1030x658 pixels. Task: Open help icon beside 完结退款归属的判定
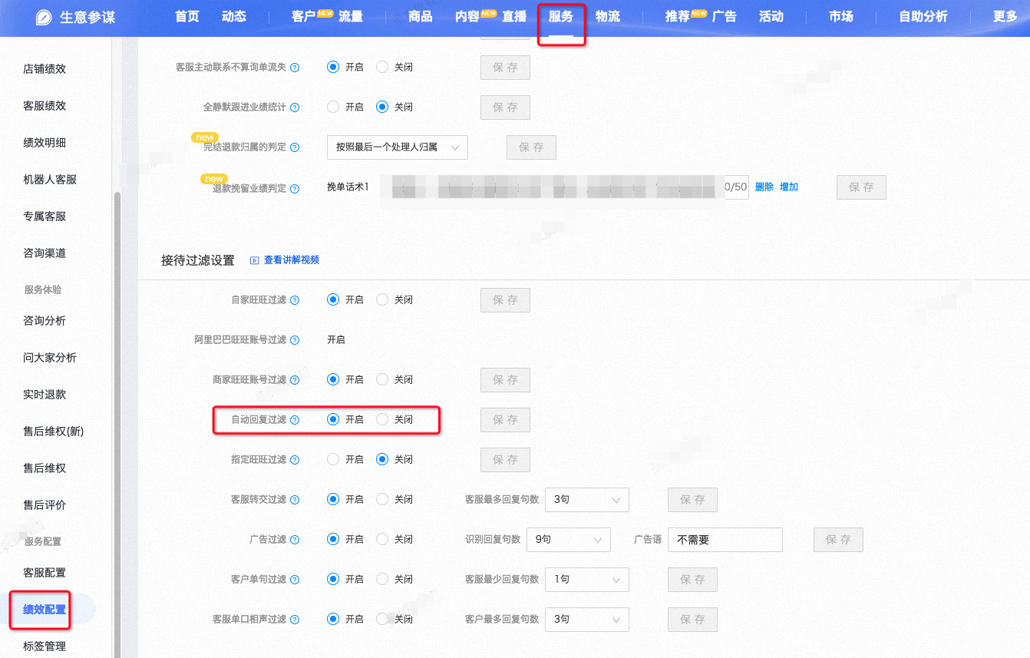tap(295, 147)
